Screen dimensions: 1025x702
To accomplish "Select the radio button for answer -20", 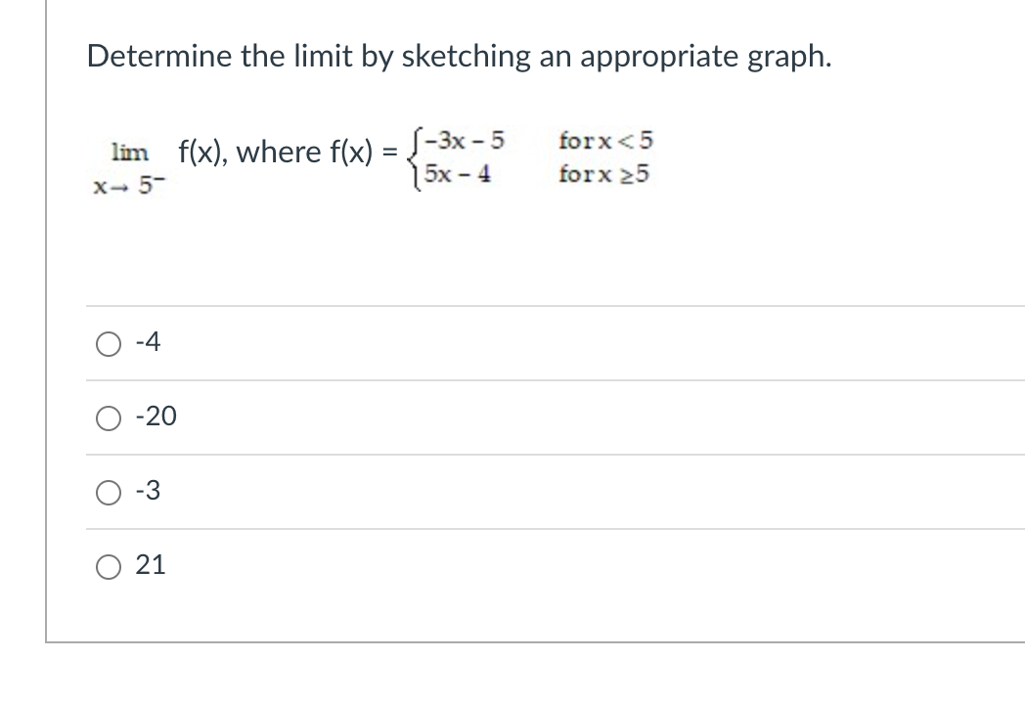I will tap(109, 417).
